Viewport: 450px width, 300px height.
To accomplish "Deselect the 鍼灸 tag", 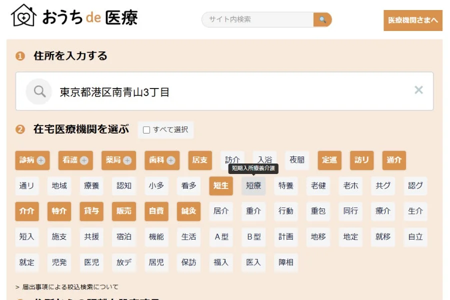I will coord(188,211).
